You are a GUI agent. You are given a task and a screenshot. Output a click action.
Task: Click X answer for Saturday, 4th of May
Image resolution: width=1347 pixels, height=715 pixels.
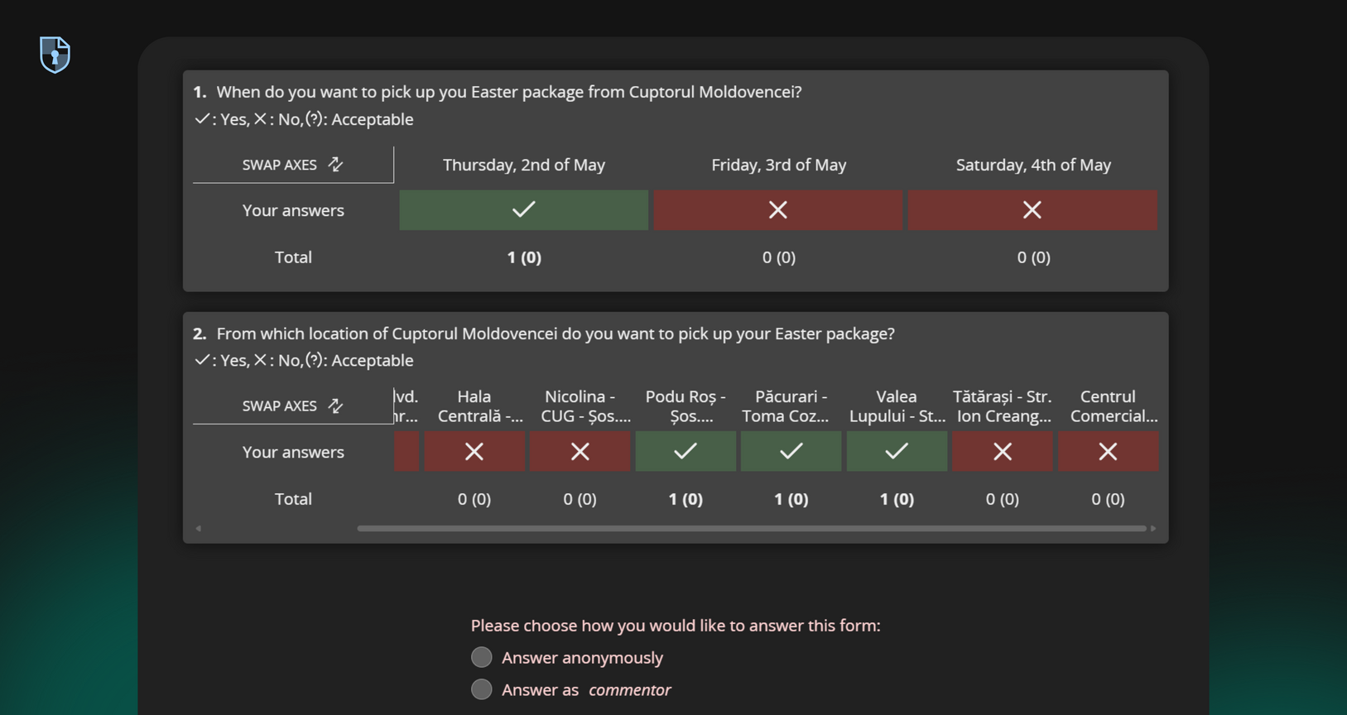(x=1032, y=210)
